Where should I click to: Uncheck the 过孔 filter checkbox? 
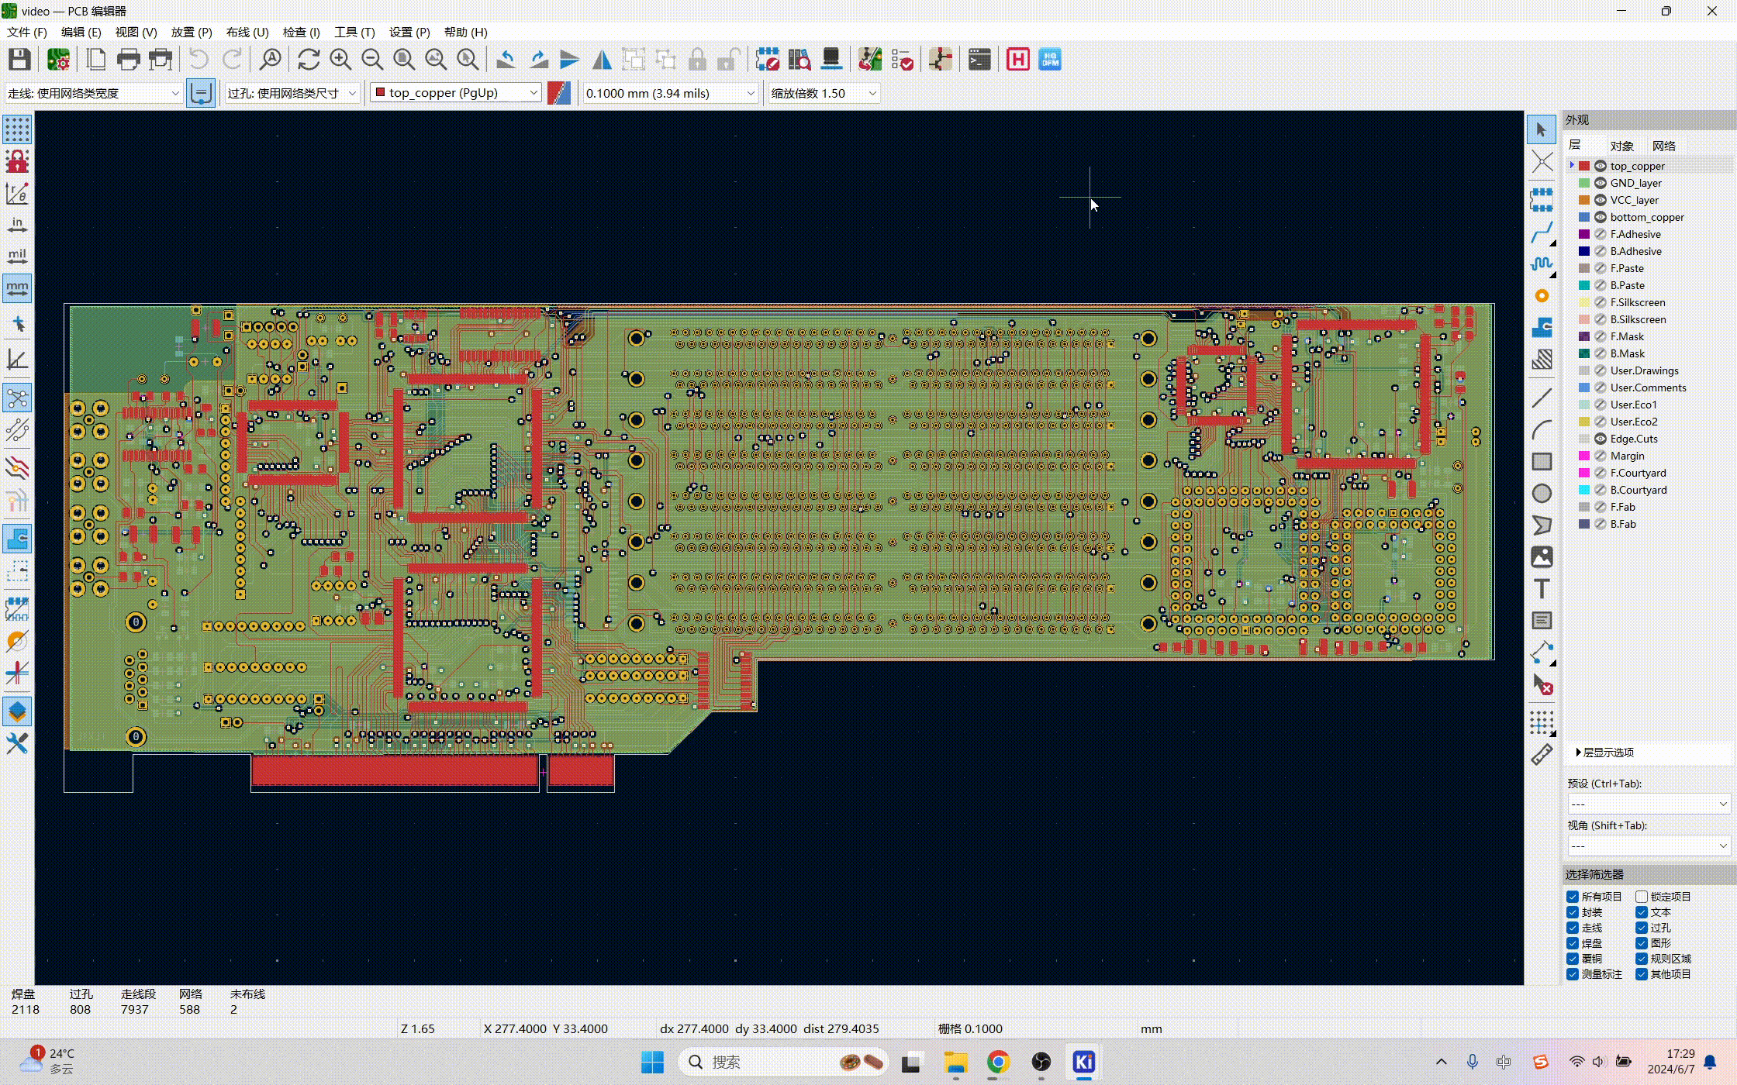click(1642, 928)
